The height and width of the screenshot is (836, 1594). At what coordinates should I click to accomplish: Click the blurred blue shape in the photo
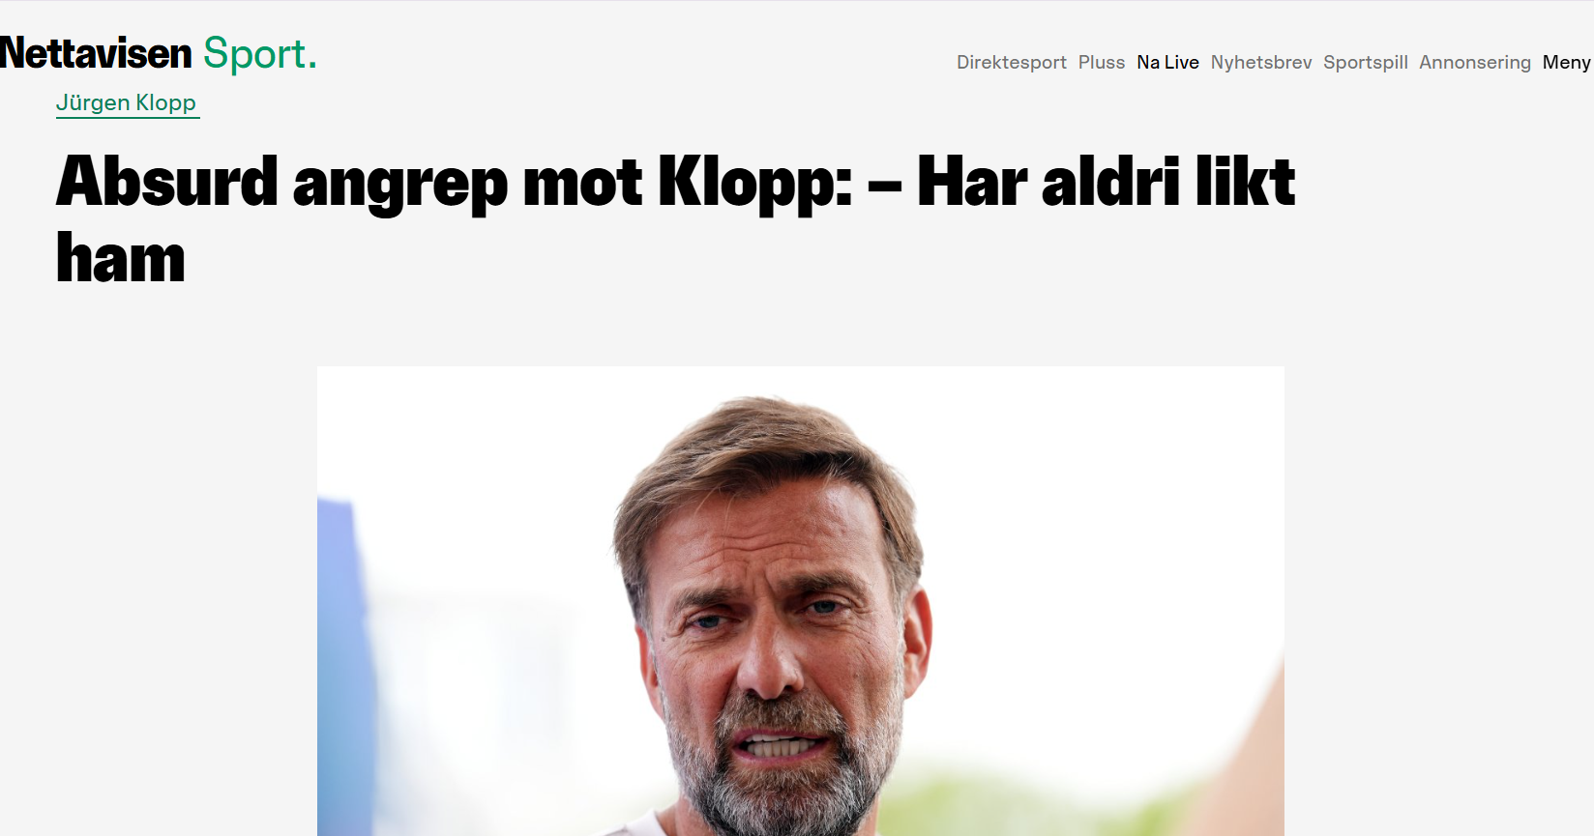[345, 667]
